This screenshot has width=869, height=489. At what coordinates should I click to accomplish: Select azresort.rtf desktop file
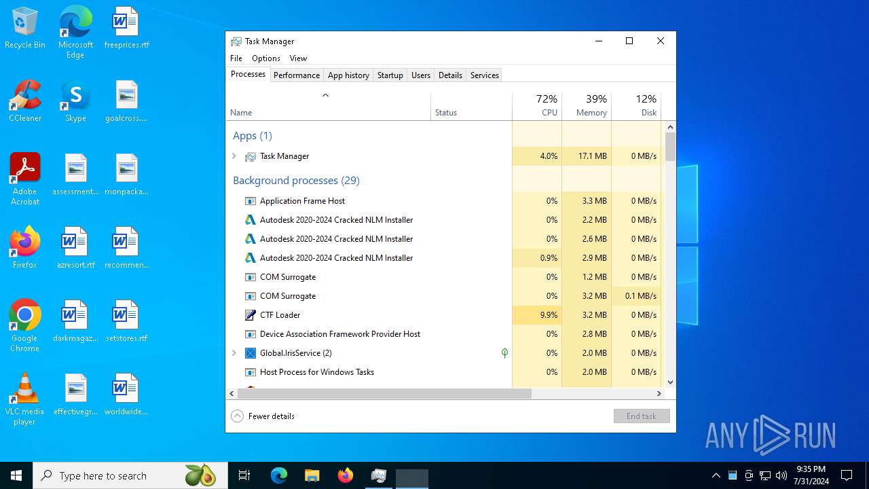[75, 249]
